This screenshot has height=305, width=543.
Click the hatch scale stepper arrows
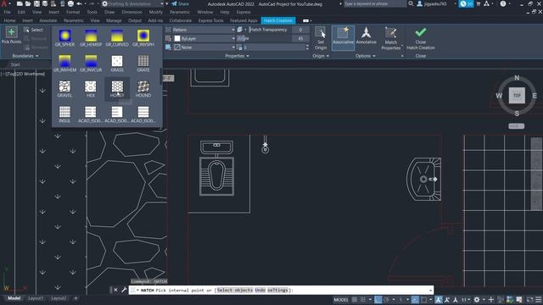[x=307, y=47]
